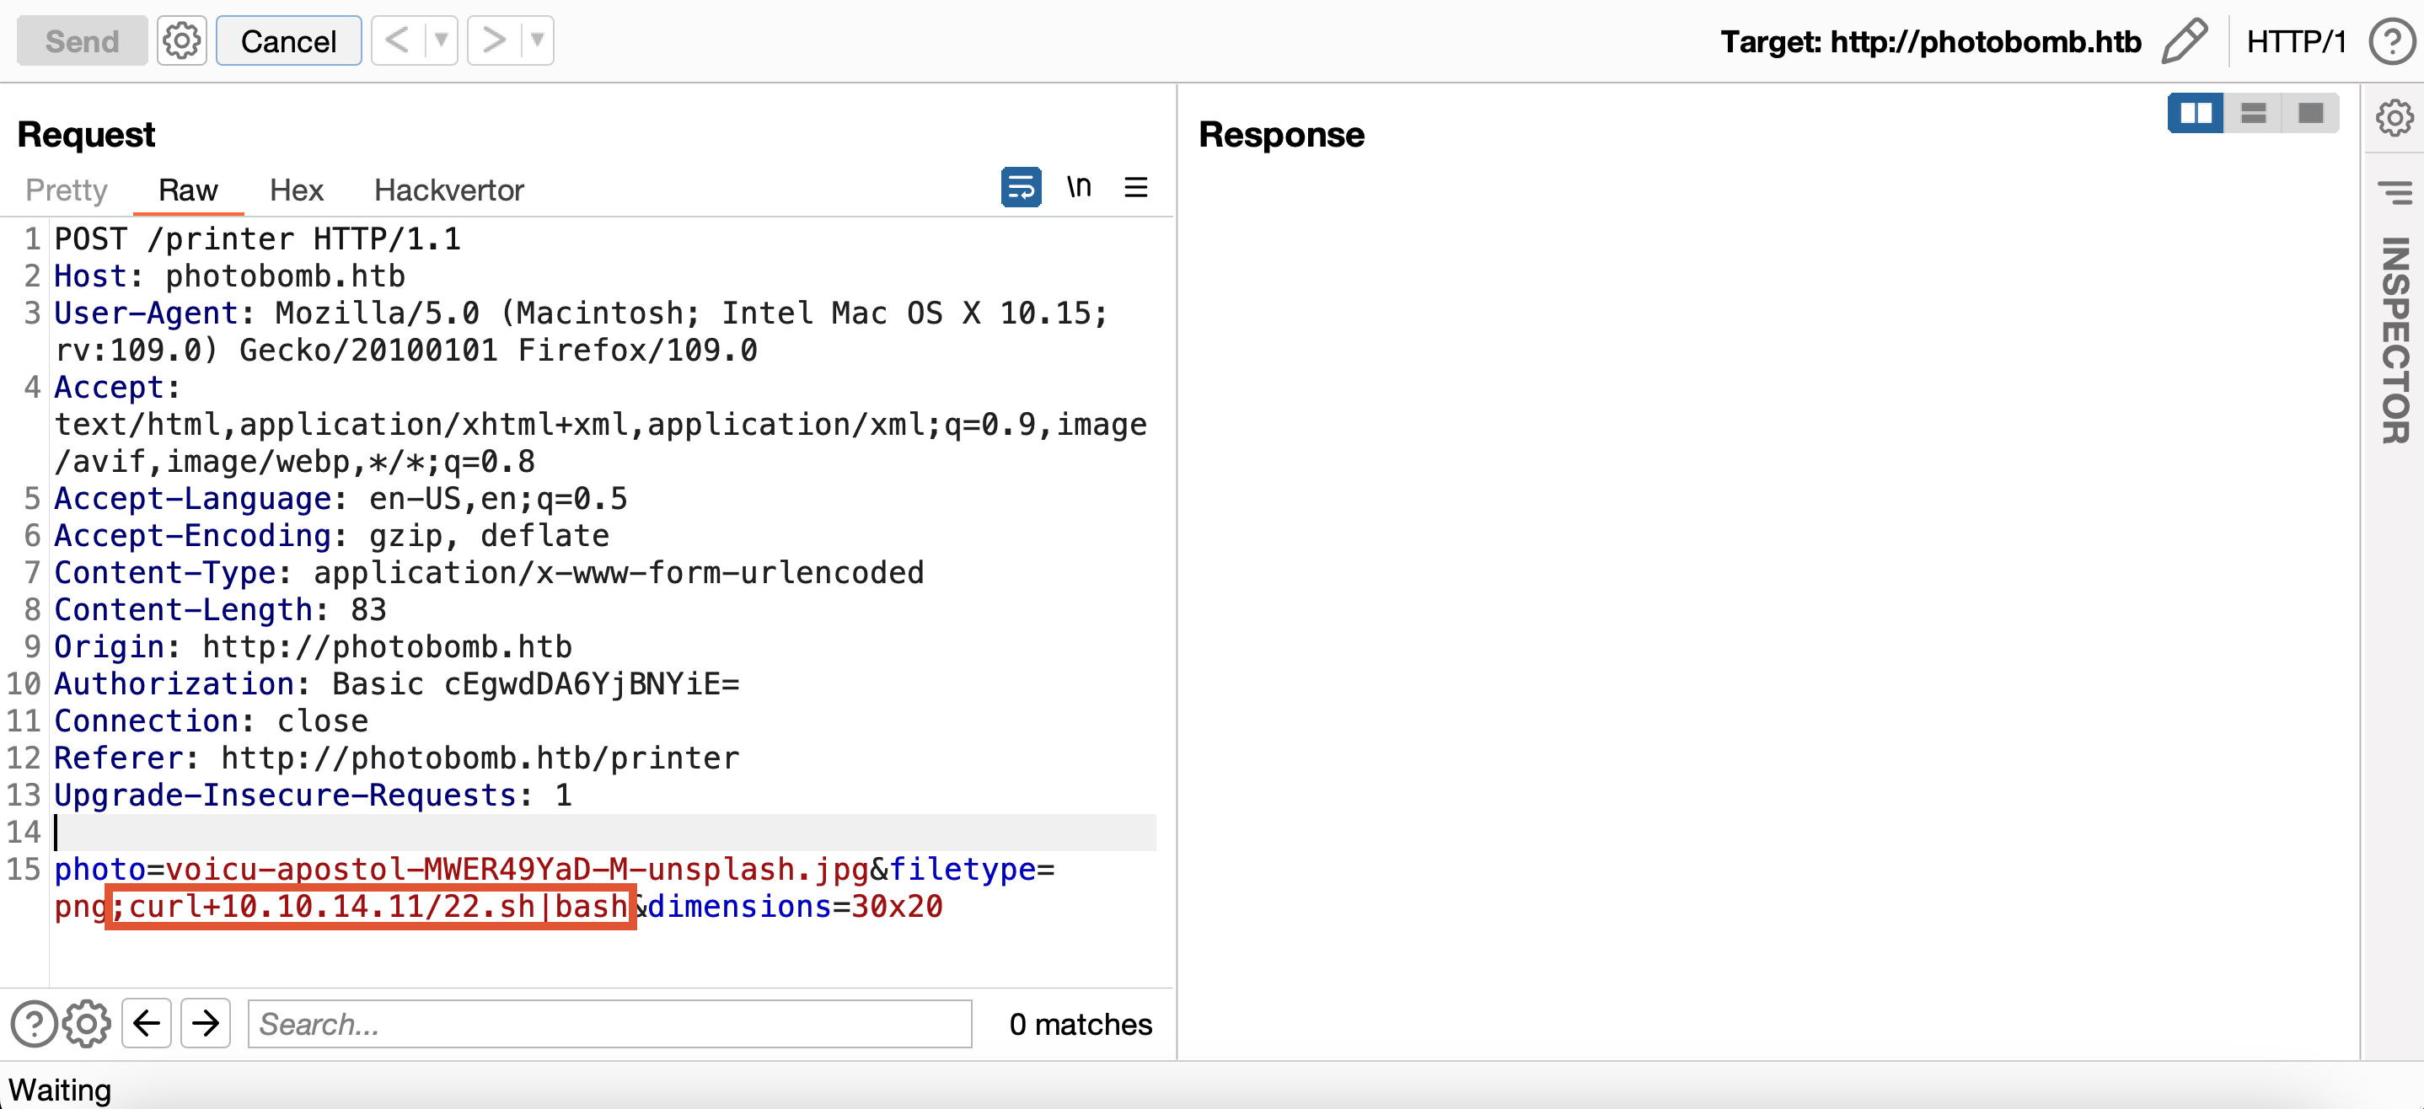Click the 0 matches counter
The width and height of the screenshot is (2424, 1109).
coord(1081,1023)
